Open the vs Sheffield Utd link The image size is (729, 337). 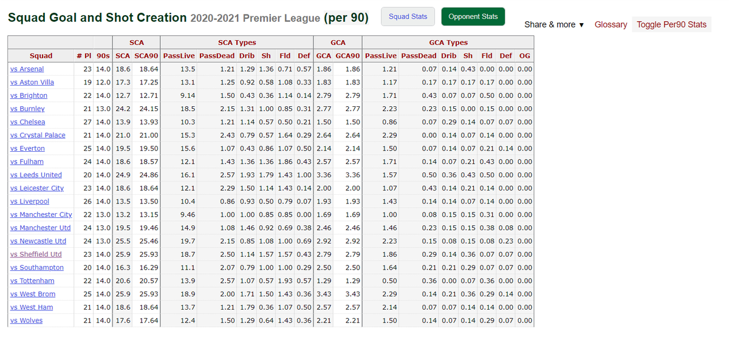[x=36, y=254]
